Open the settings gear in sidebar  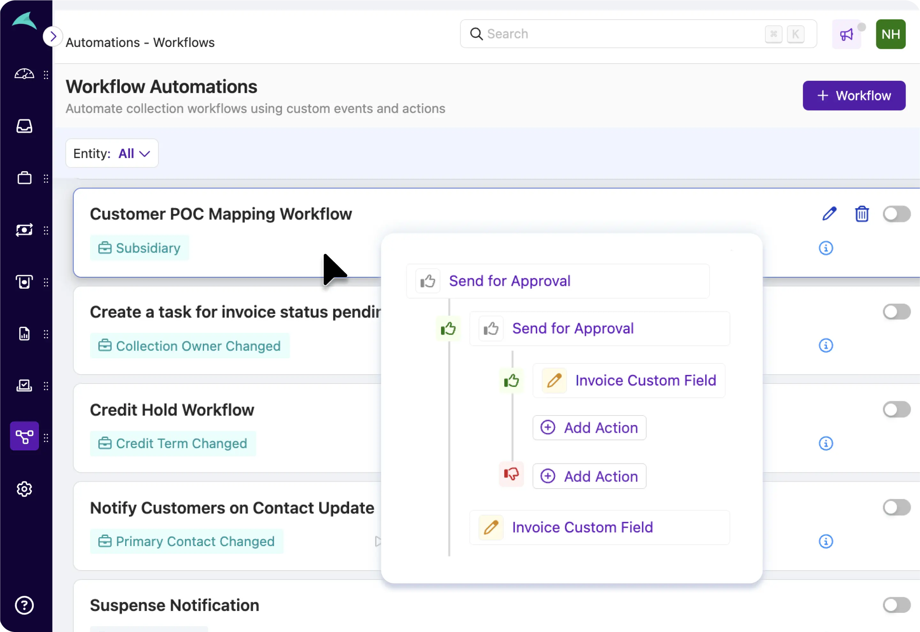tap(24, 490)
